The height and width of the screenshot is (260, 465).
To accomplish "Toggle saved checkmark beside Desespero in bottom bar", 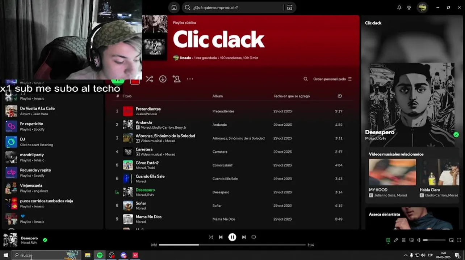I will tap(45, 240).
